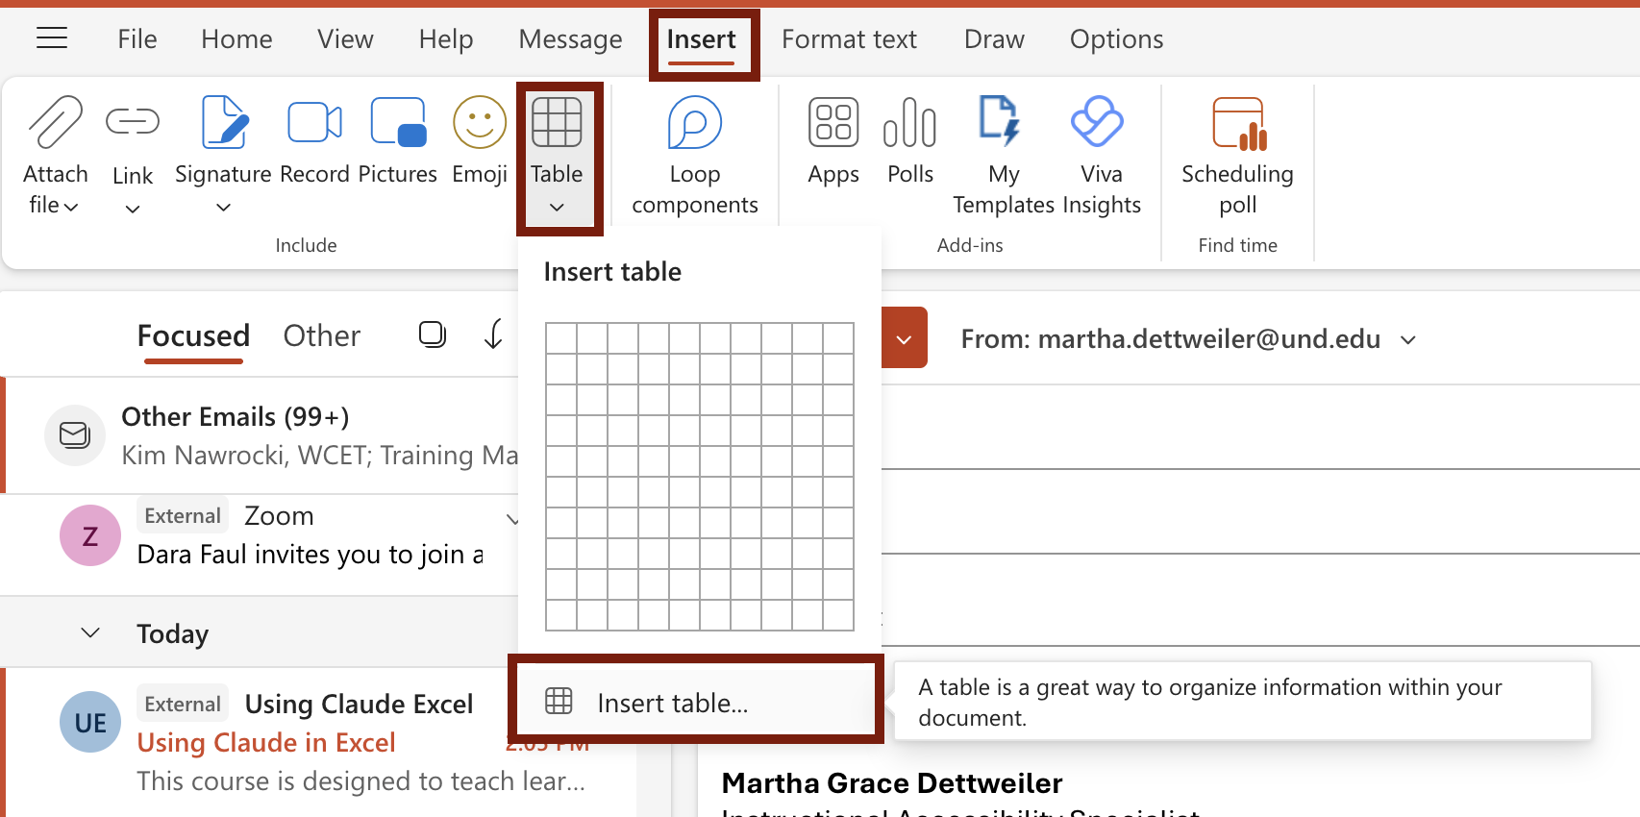Click the From: martha.dettweiler@und.edu text
Image resolution: width=1640 pixels, height=817 pixels.
[1171, 339]
